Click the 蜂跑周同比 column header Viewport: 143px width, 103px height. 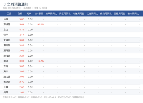106,14
